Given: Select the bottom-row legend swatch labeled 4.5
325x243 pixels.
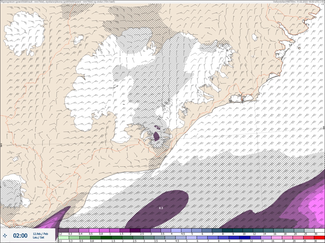Looking at the screenshot, I should pos(181,238).
